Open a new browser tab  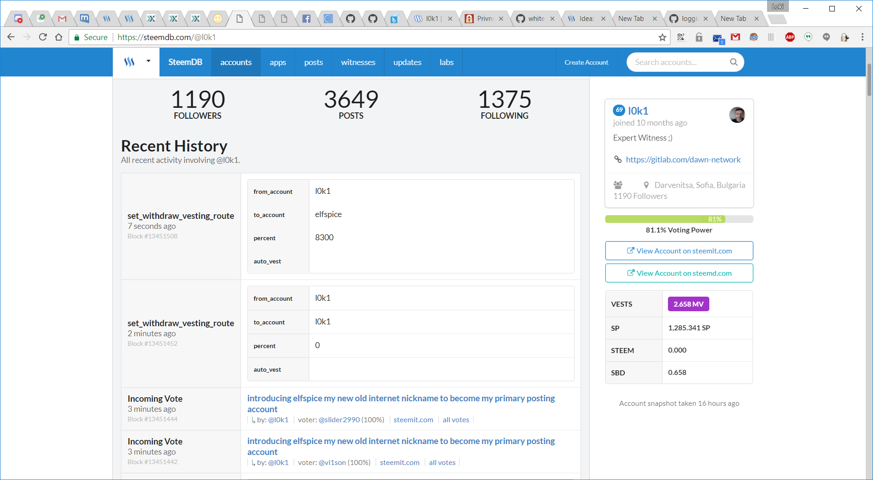pyautogui.click(x=777, y=19)
